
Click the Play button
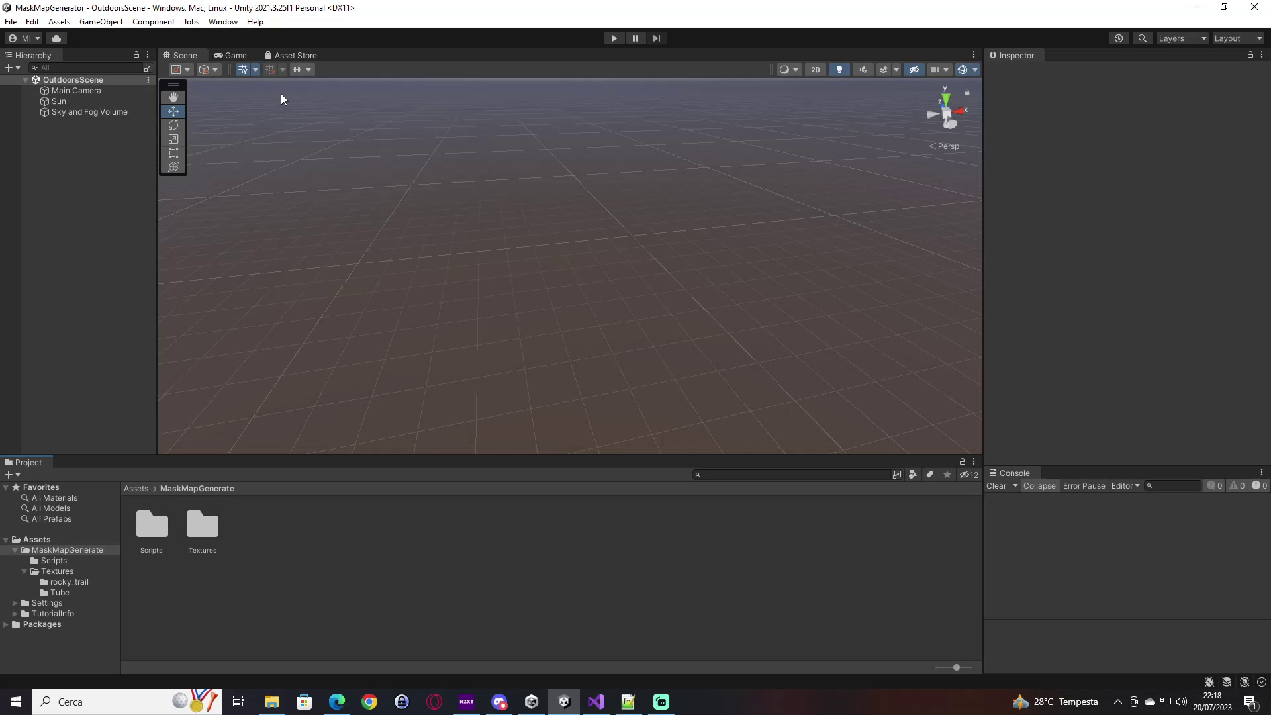(614, 38)
